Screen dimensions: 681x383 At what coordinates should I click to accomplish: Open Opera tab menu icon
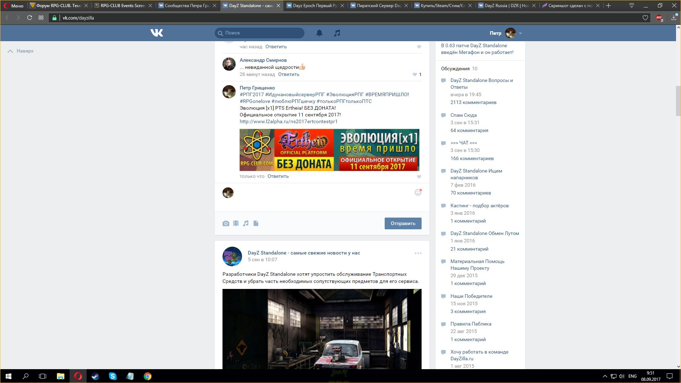631,6
